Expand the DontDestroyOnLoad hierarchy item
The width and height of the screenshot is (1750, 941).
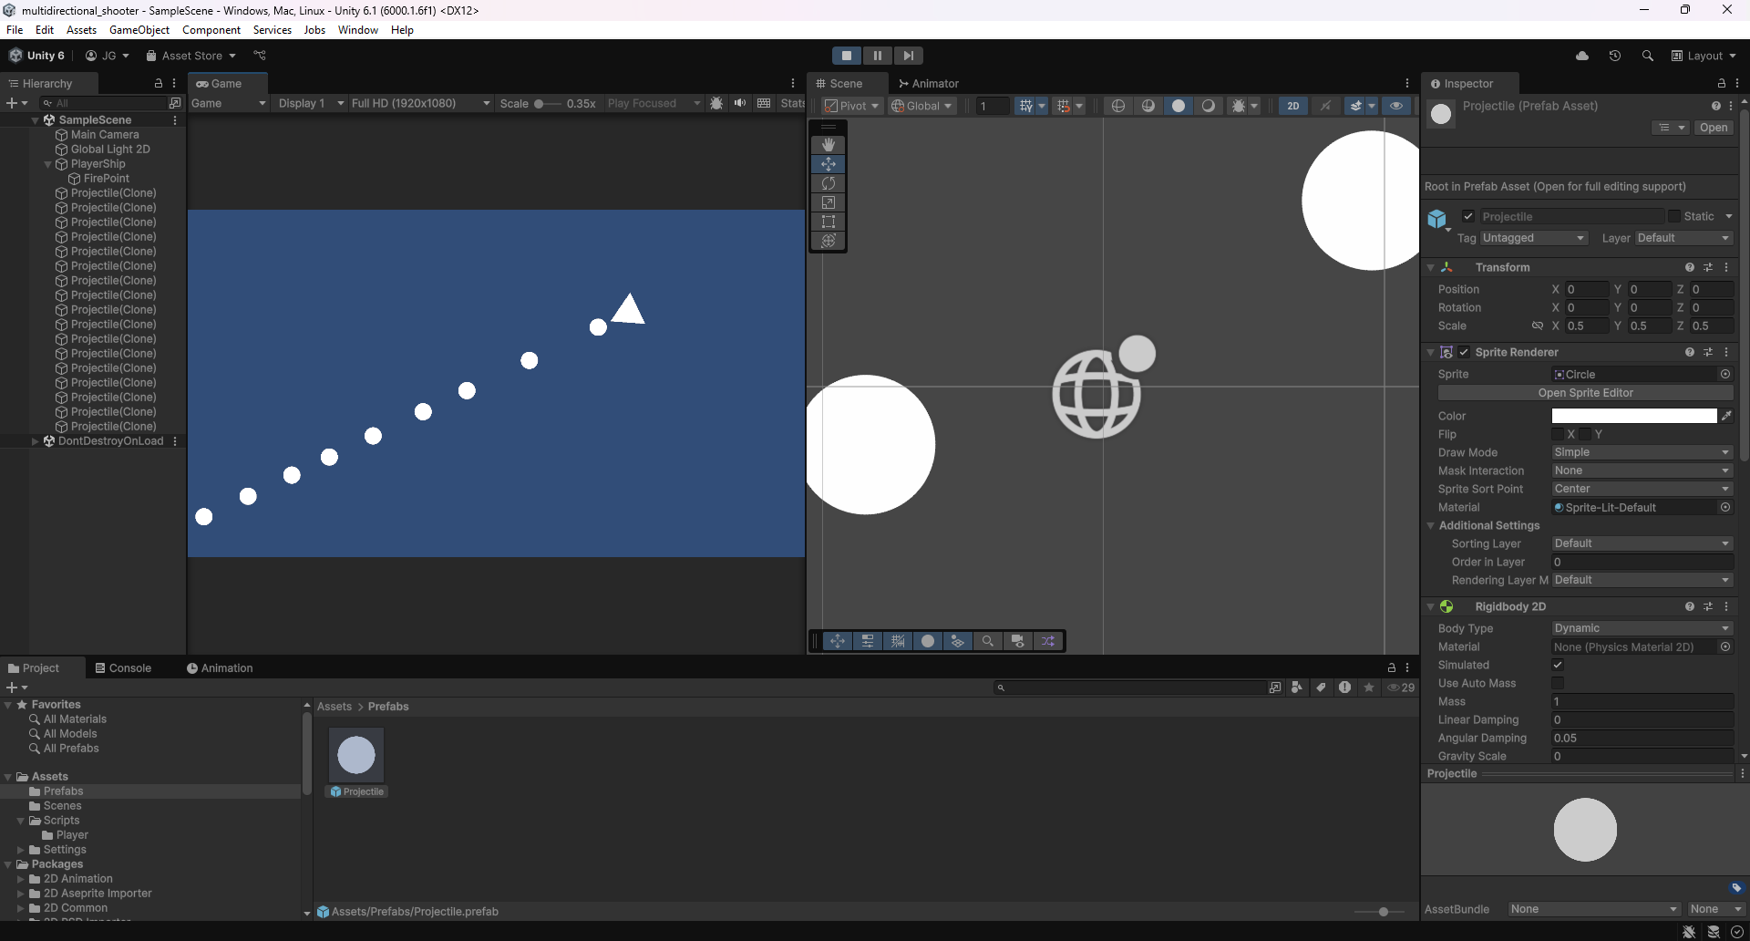(36, 441)
